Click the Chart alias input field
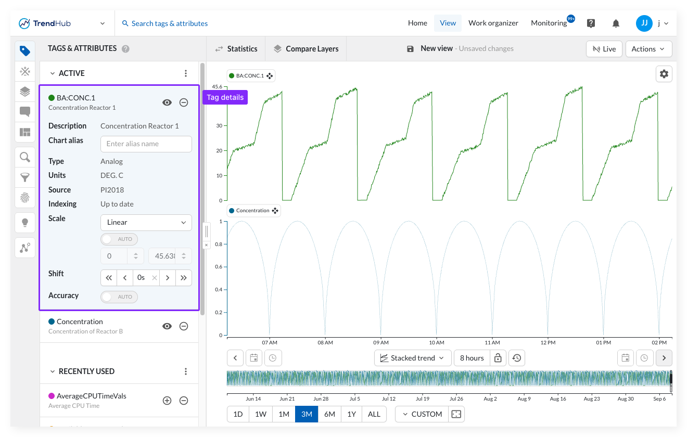The image size is (687, 437). point(146,144)
